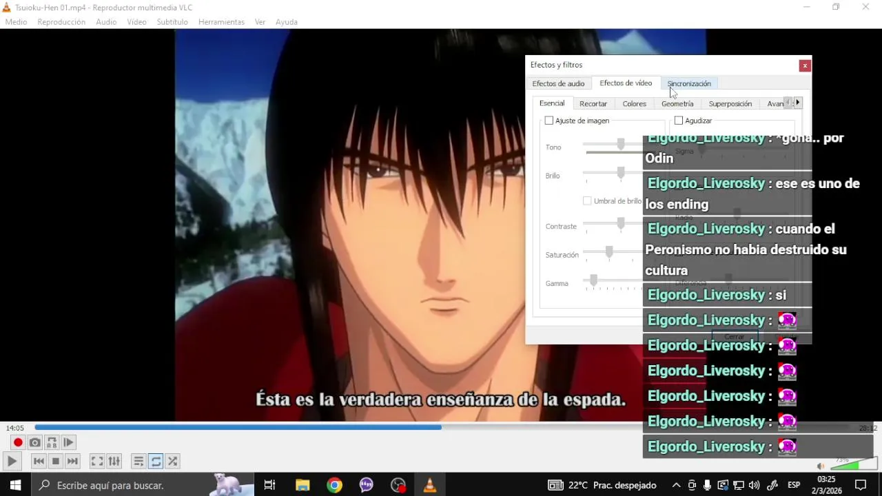This screenshot has height=496, width=882.
Task: Open the Subtítulo menu
Action: click(x=172, y=22)
